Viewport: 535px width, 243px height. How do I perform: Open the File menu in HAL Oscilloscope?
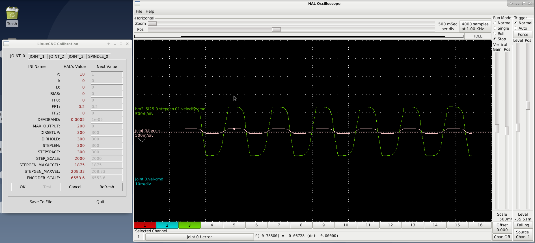(139, 11)
